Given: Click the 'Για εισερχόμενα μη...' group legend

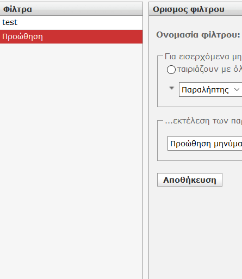Looking at the screenshot, I should coord(203,57).
